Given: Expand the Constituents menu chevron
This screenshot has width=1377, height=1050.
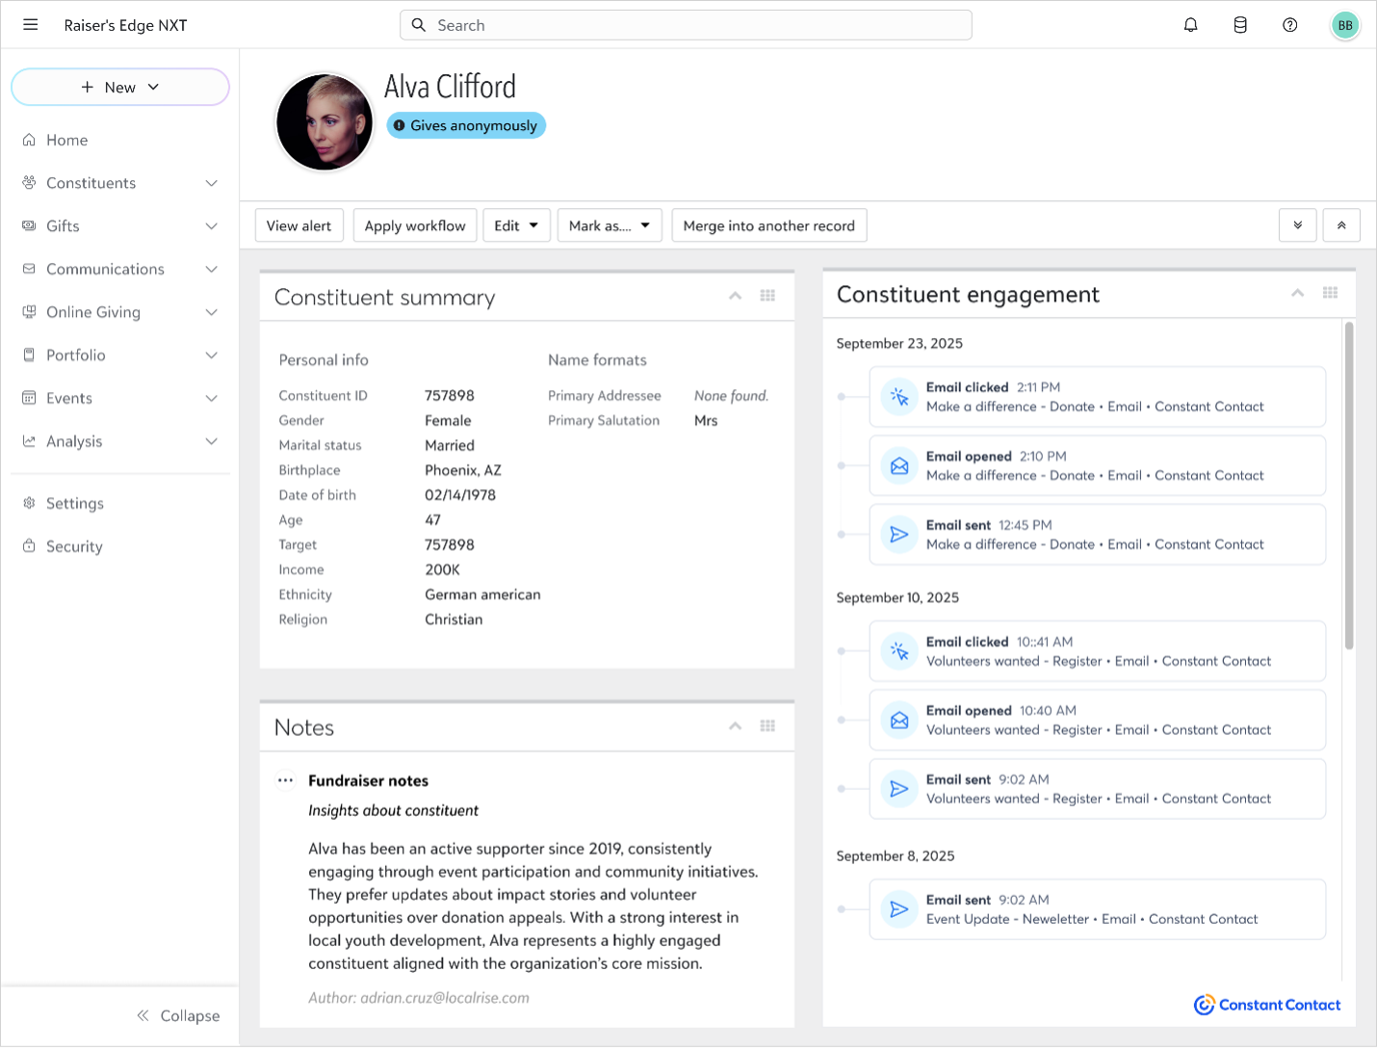Looking at the screenshot, I should [x=212, y=183].
